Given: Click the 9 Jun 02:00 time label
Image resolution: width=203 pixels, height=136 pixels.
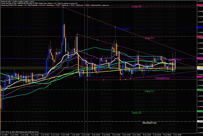Looking at the screenshot, I should click(157, 135).
